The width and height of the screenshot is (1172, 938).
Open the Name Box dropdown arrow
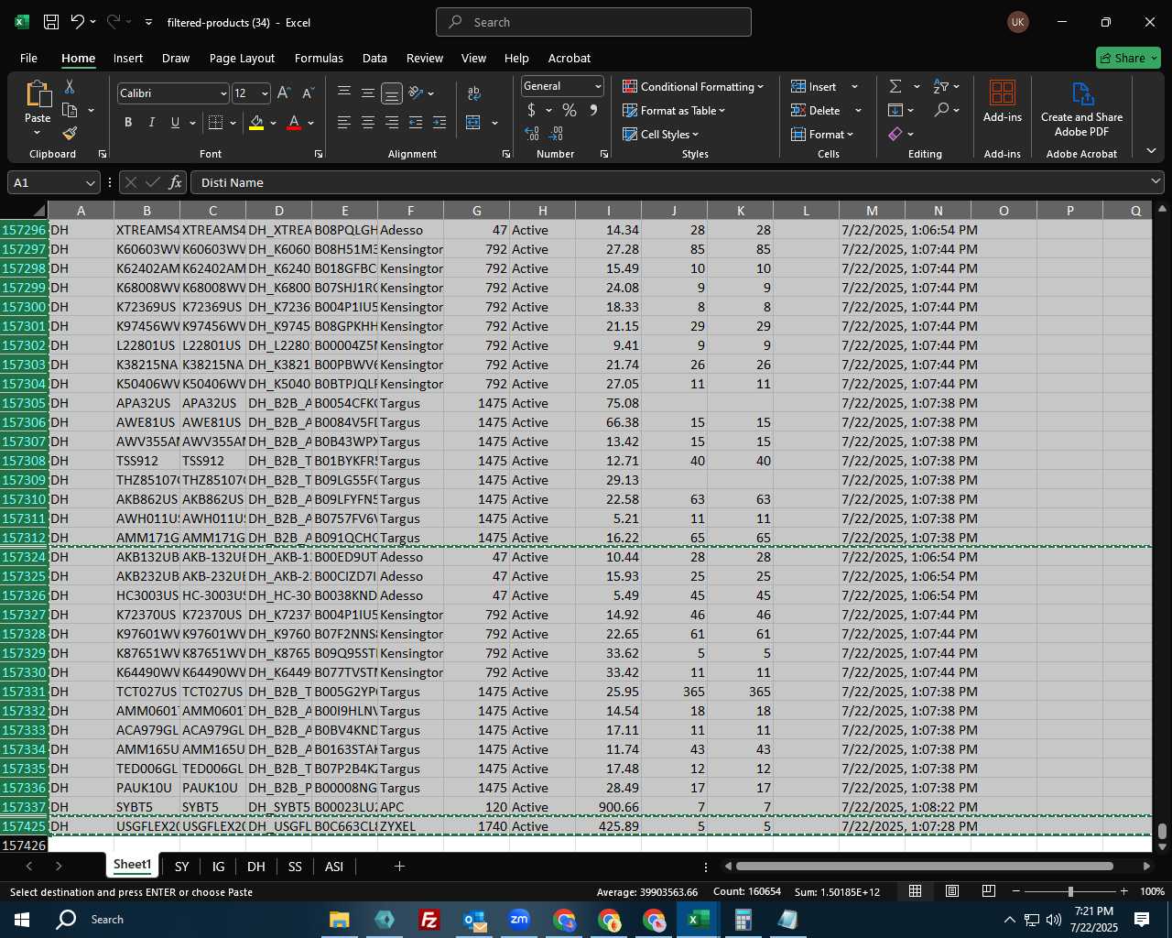[x=90, y=183]
